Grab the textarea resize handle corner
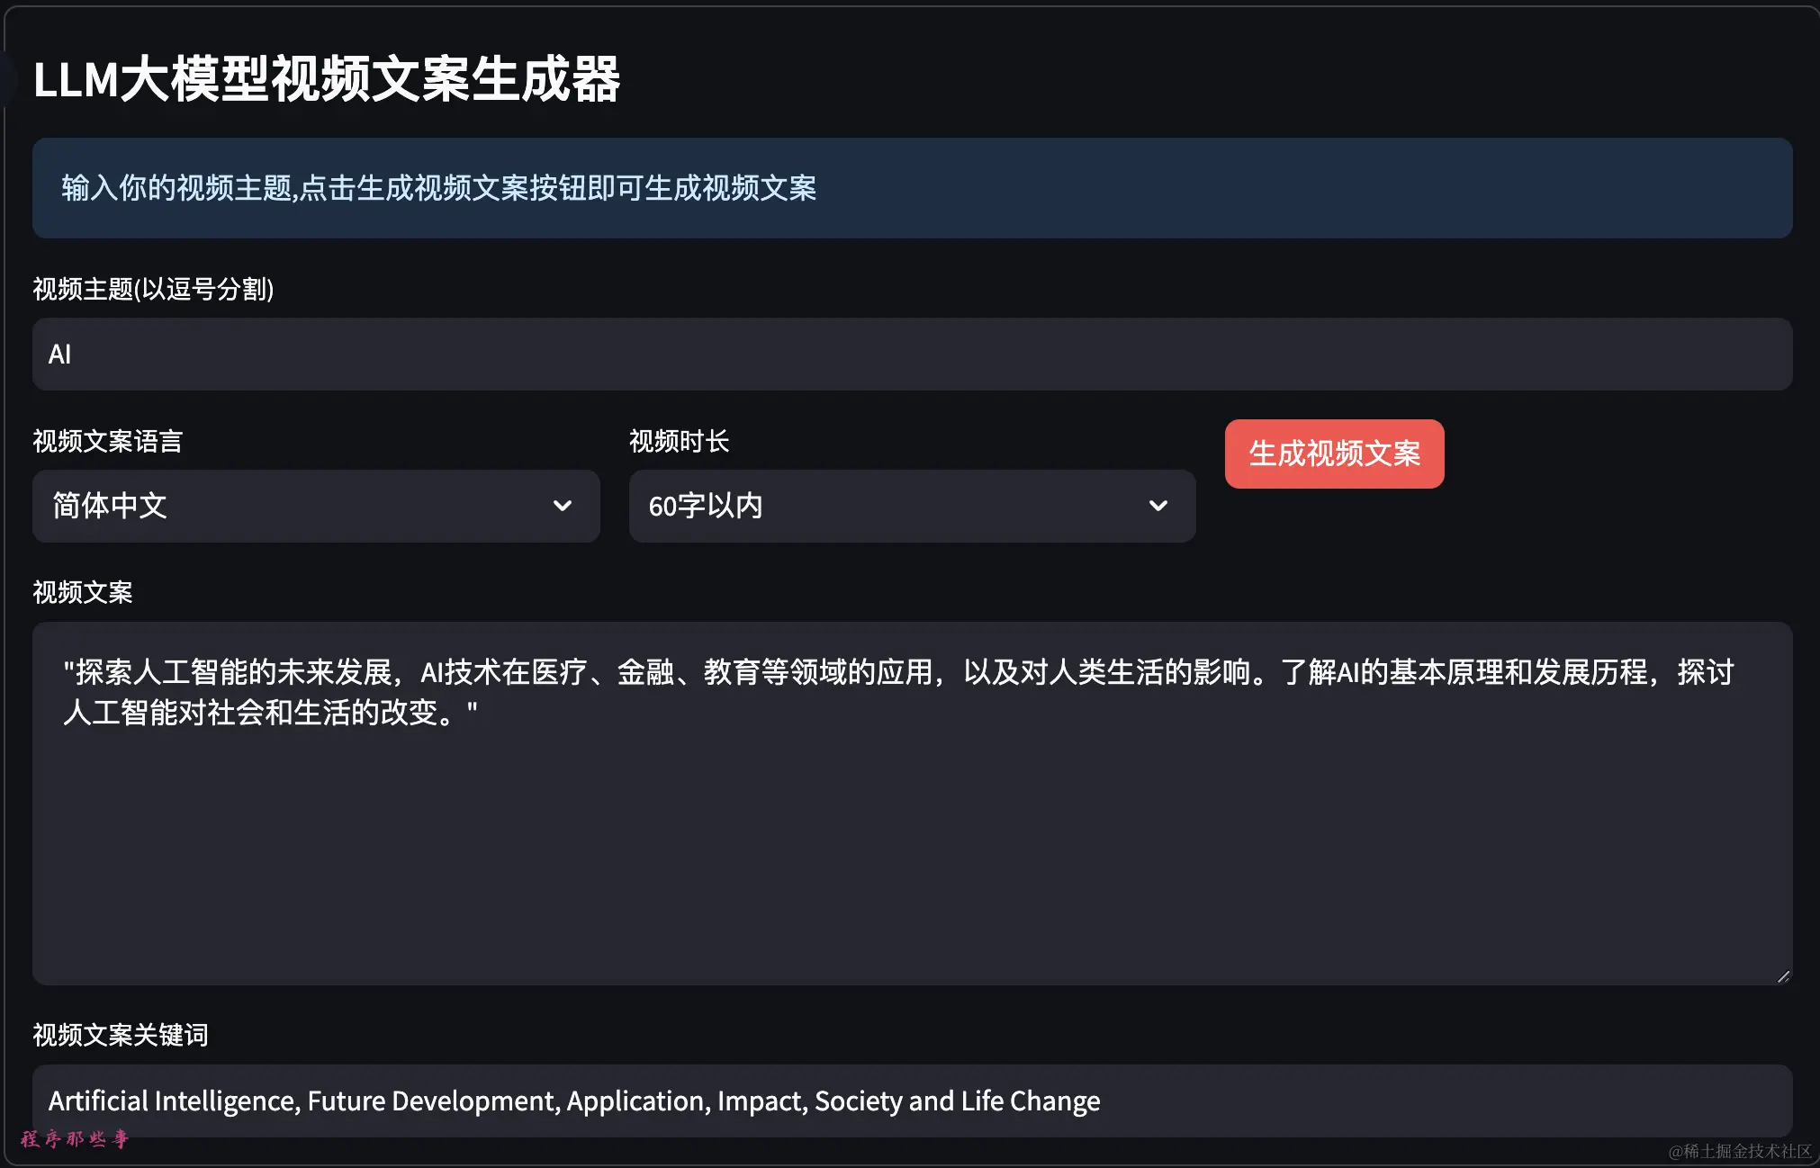 (1783, 976)
